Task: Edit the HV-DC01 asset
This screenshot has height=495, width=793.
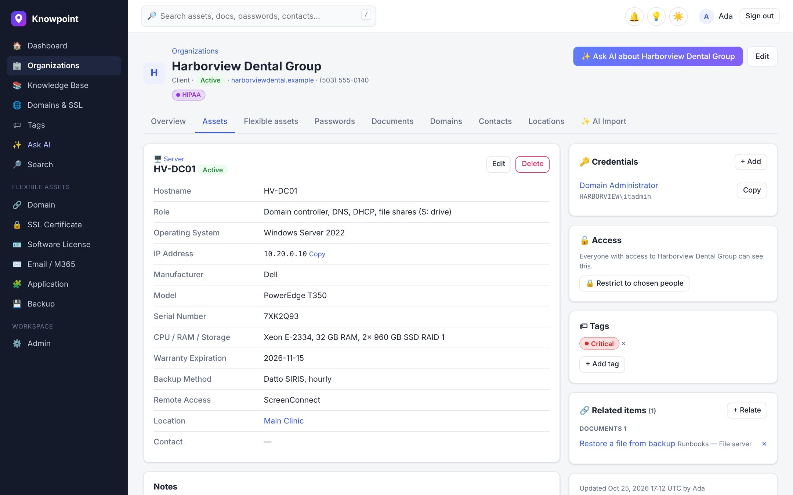Action: (499, 164)
